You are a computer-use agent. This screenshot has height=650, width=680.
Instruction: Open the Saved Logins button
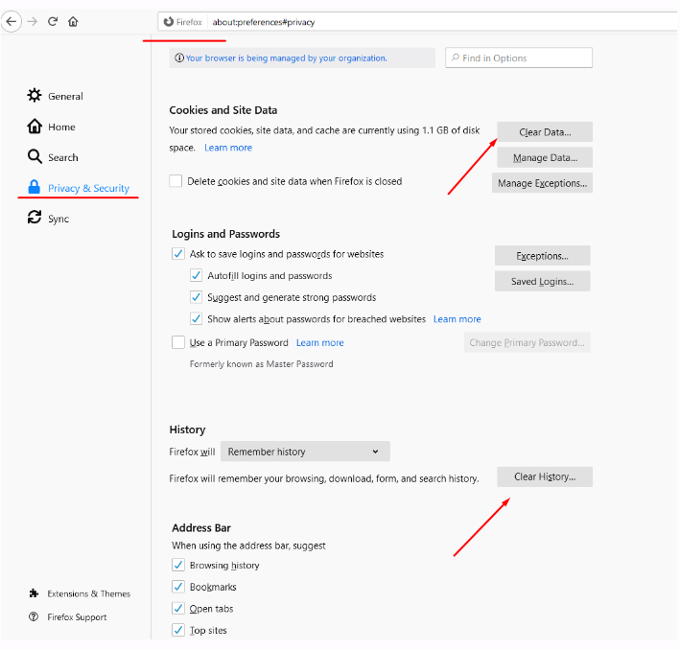pyautogui.click(x=542, y=282)
